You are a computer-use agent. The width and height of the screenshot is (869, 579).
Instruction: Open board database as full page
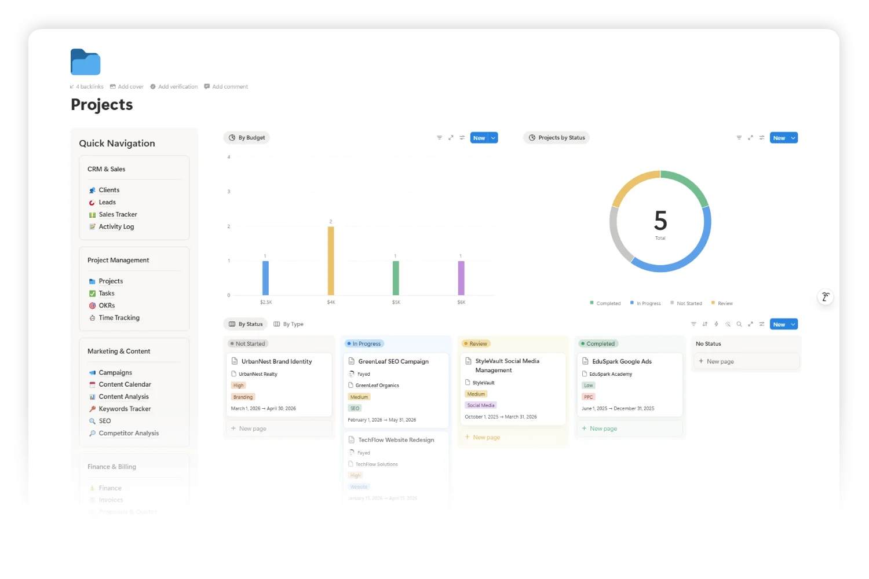(x=750, y=324)
